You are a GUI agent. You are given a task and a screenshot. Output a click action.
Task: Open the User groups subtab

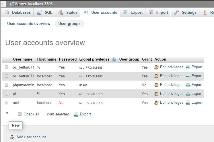(69, 23)
